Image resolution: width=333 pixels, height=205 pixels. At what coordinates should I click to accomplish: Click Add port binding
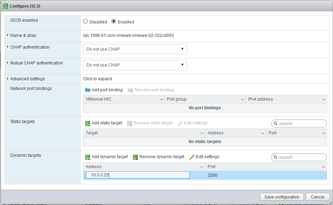pyautogui.click(x=107, y=90)
